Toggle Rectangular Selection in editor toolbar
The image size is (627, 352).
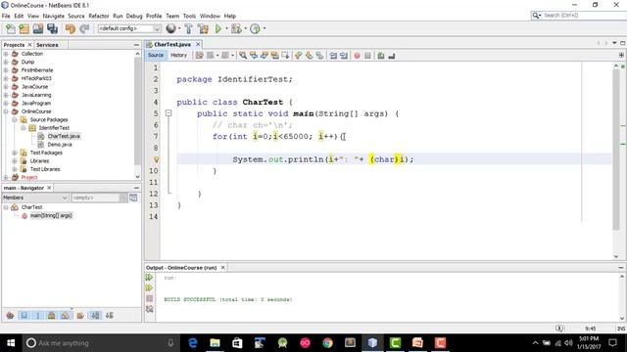(285, 56)
